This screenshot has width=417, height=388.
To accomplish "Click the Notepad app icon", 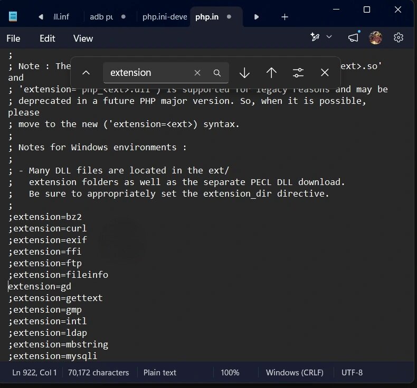I will click(x=13, y=16).
